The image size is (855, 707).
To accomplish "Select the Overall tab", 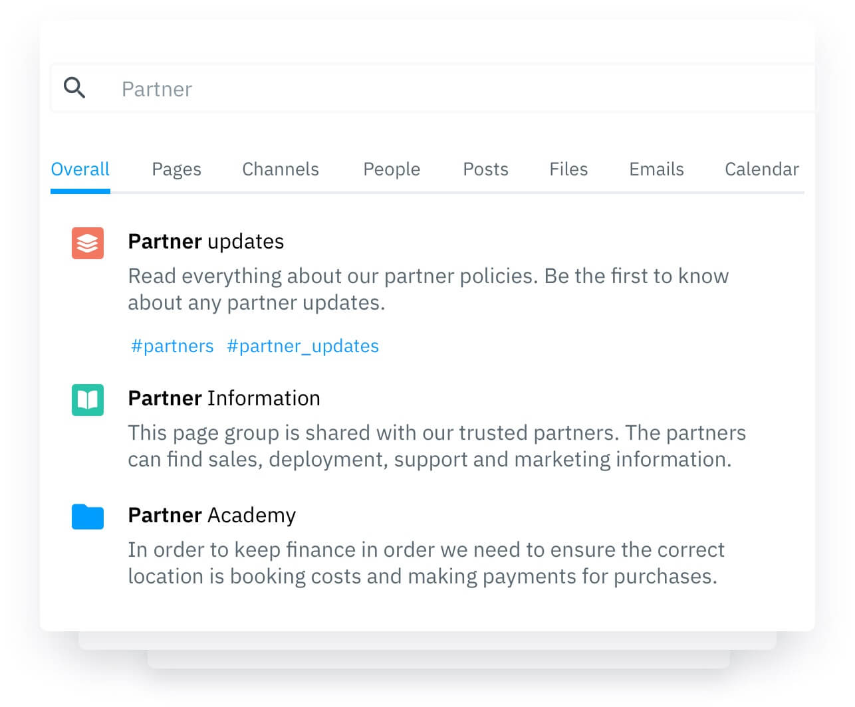I will click(80, 169).
